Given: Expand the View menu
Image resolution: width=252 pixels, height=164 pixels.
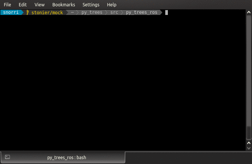Looking at the screenshot, I should pyautogui.click(x=39, y=4).
